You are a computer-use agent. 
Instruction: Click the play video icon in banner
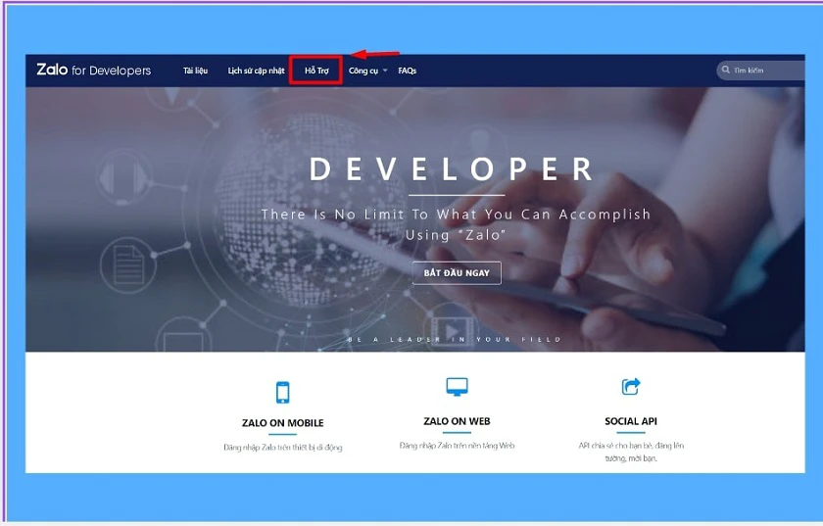pos(452,332)
